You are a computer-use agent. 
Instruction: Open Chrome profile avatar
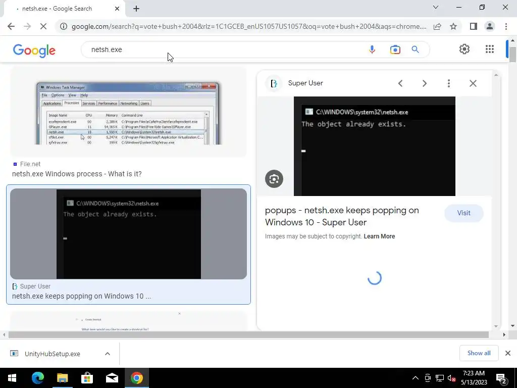pyautogui.click(x=490, y=26)
